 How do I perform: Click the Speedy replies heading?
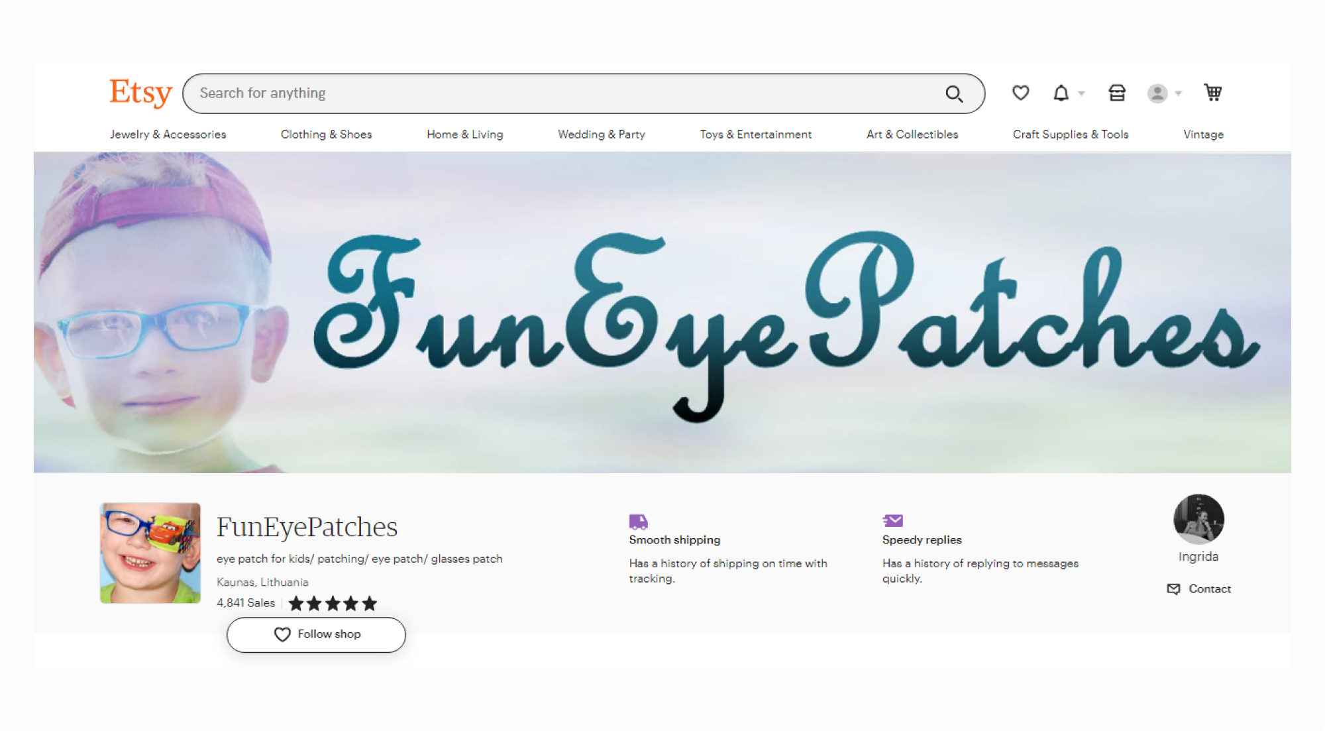(x=922, y=540)
